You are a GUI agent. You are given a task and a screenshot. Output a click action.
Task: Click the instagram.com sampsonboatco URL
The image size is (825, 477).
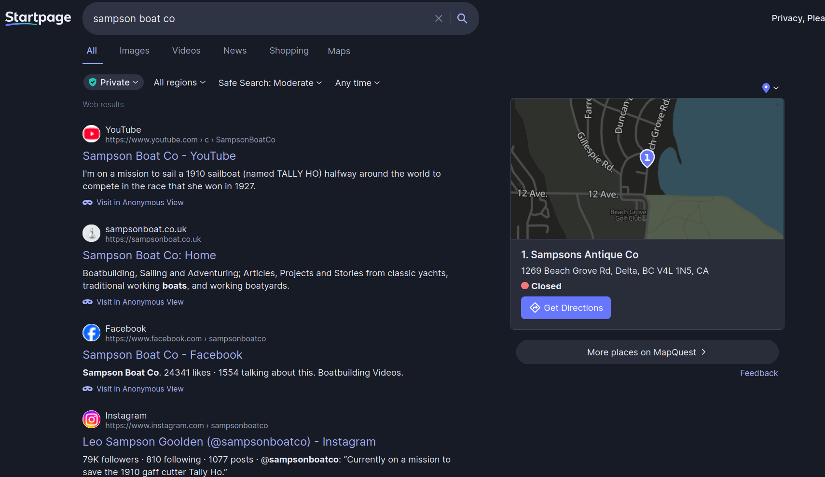coord(186,426)
